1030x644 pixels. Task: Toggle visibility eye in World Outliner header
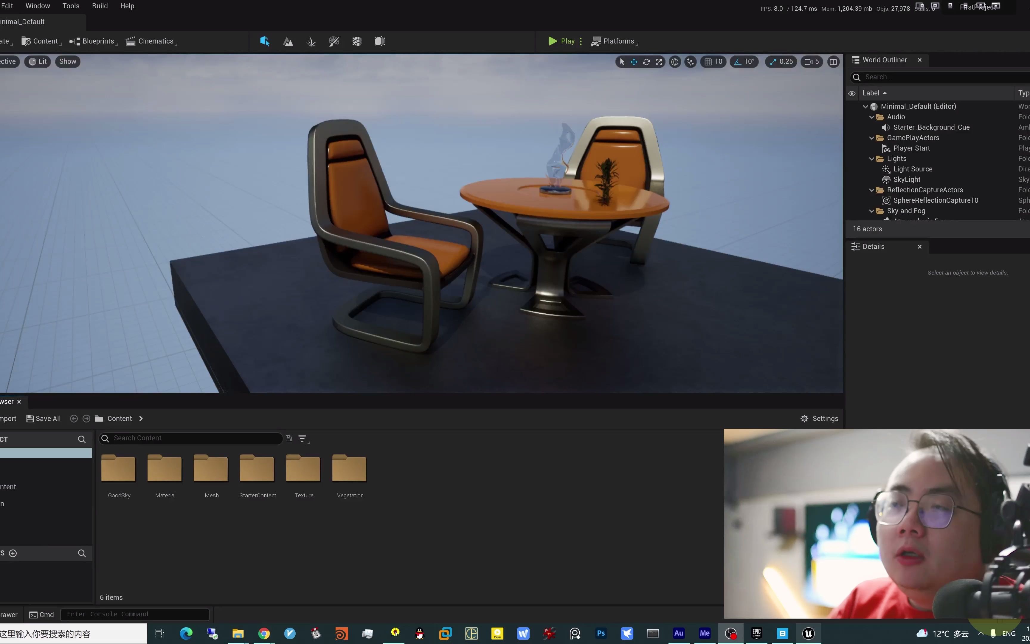point(852,93)
